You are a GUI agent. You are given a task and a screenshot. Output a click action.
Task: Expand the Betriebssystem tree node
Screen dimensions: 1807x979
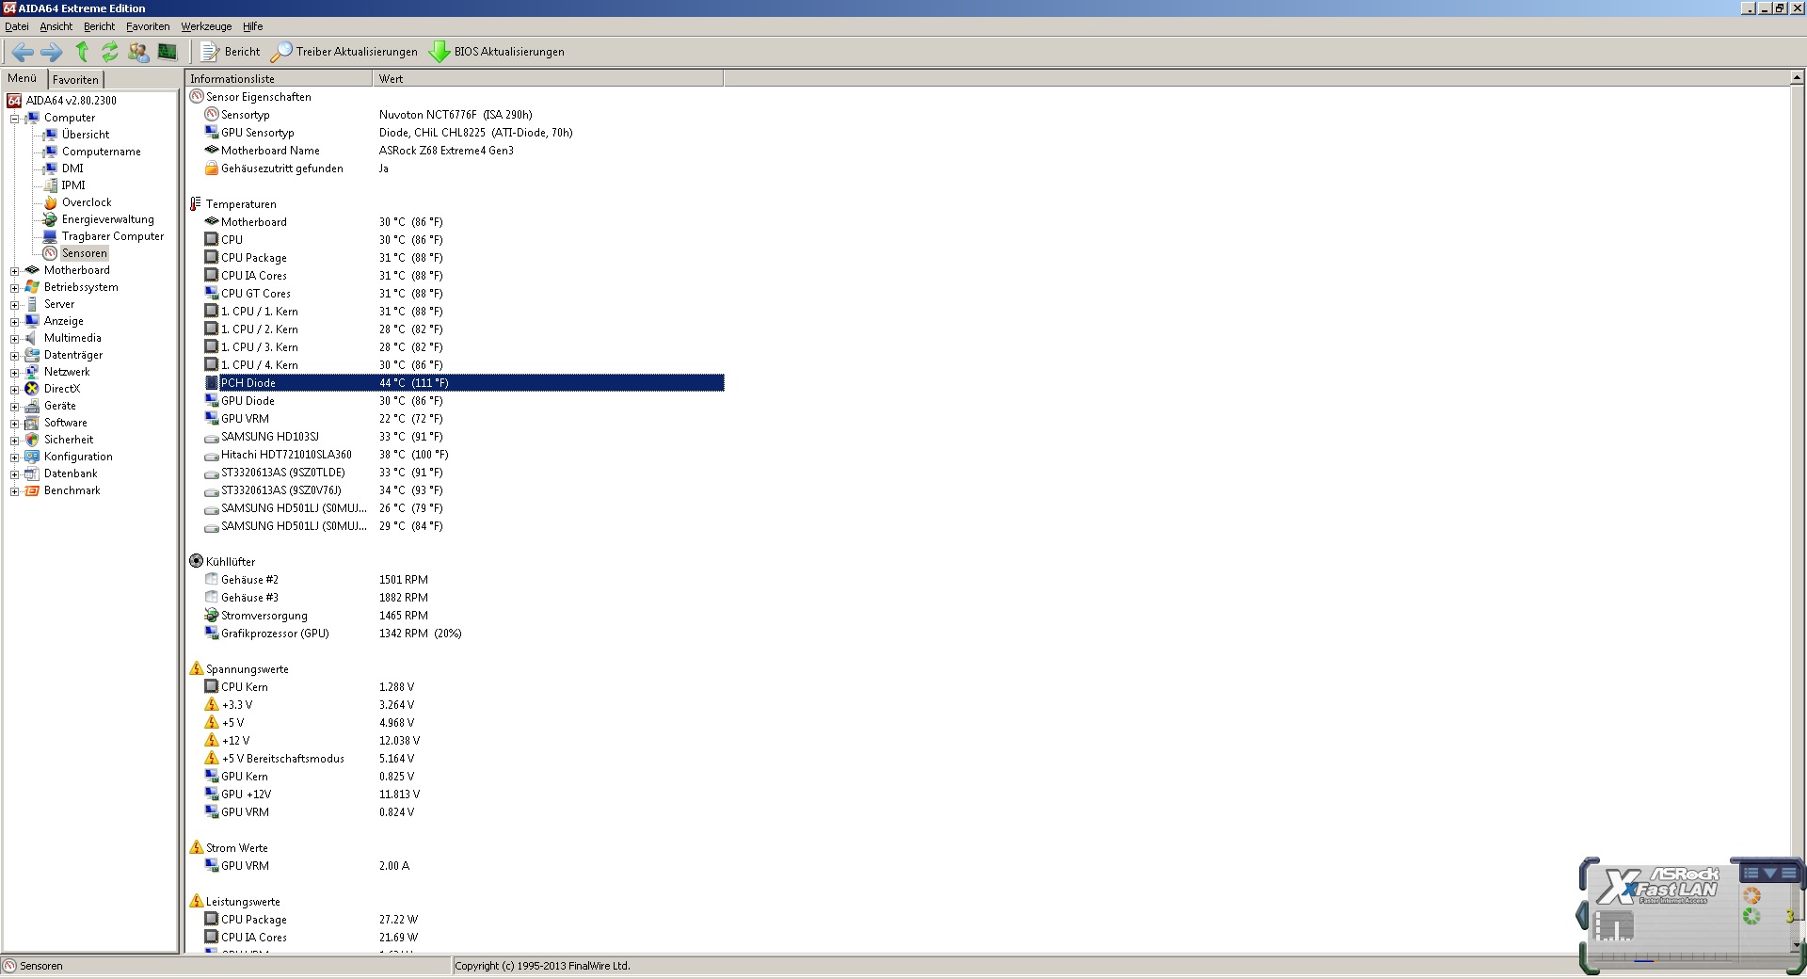[14, 288]
